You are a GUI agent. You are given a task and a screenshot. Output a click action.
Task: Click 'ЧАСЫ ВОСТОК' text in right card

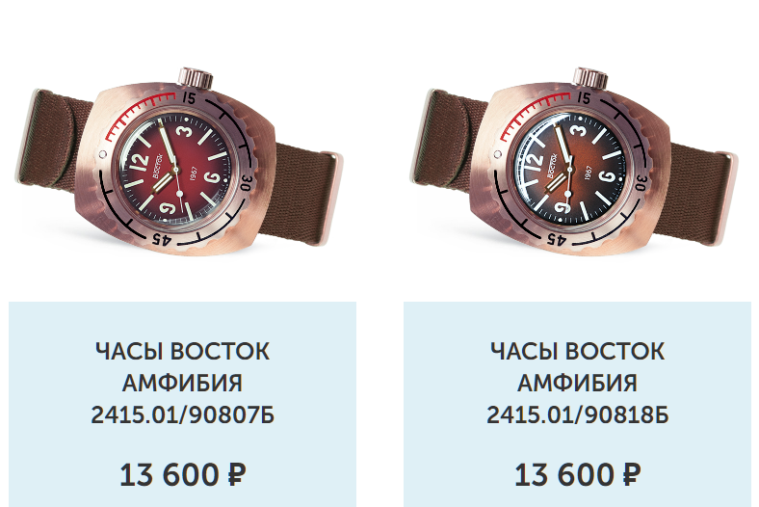[x=578, y=351]
